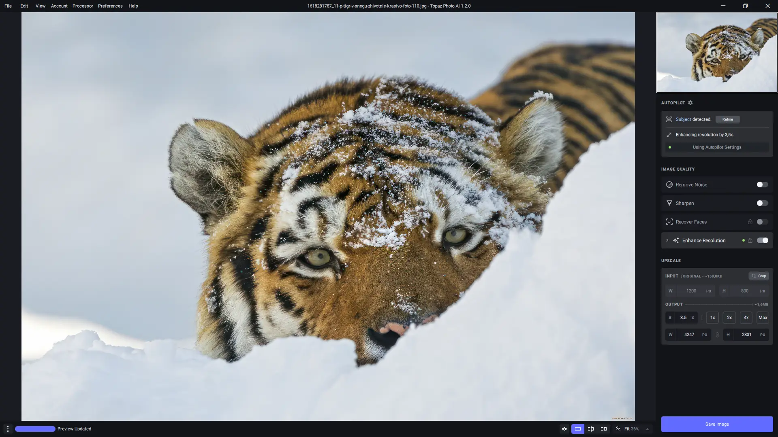This screenshot has height=437, width=778.
Task: Select the single preview view icon
Action: (x=578, y=429)
